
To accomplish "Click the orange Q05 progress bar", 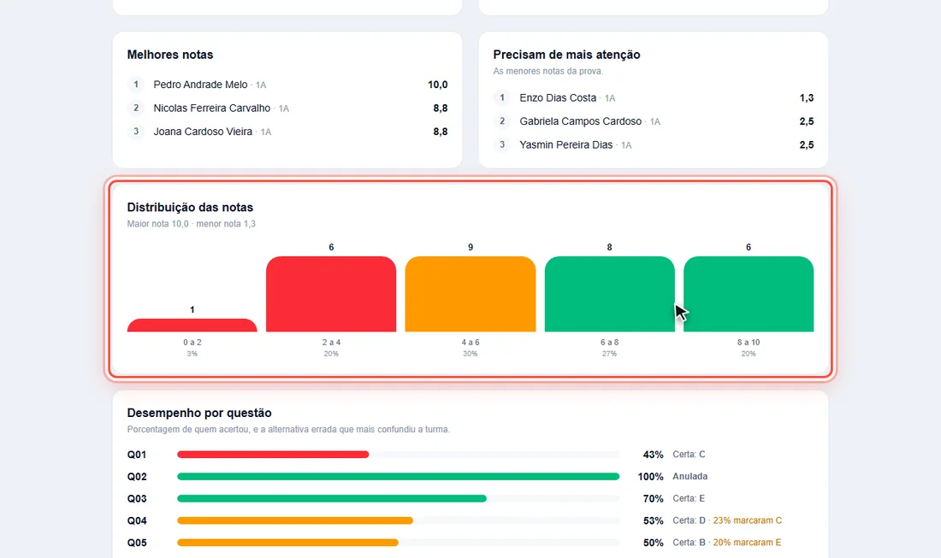I will pos(287,543).
